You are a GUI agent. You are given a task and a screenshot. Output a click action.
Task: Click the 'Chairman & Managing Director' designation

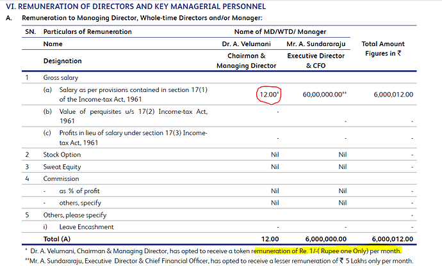point(244,61)
